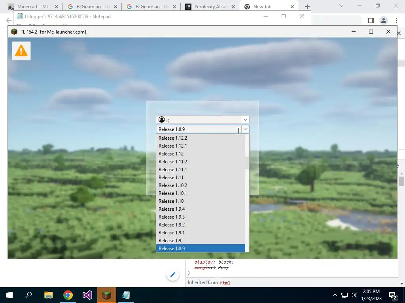Image resolution: width=405 pixels, height=303 pixels.
Task: Open Chrome three-dot menu
Action: [396, 21]
